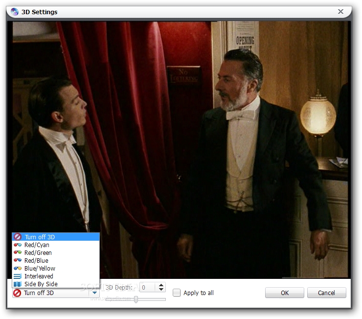Viewport: 362px width, 319px height.
Task: Choose Red/Green 3D mode
Action: pyautogui.click(x=56, y=252)
